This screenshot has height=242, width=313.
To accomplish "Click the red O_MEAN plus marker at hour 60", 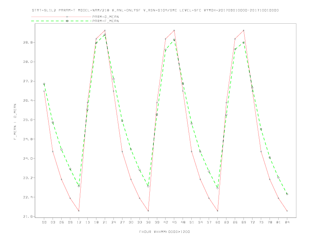I will pyautogui.click(x=218, y=211).
